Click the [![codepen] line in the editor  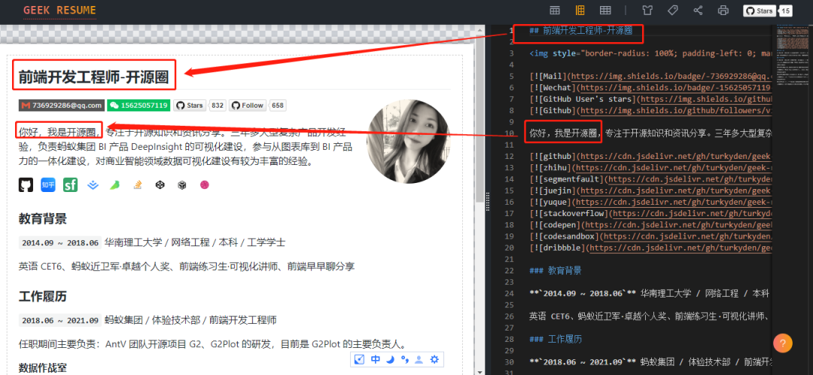[651, 224]
